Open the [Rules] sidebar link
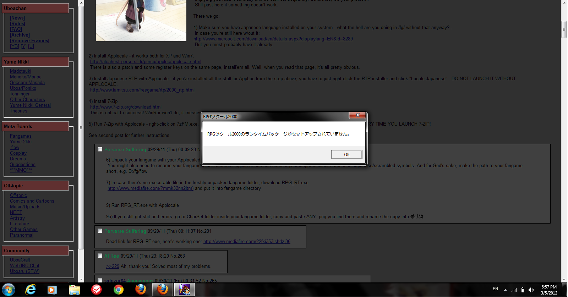Viewport: 568px width, 297px height. tap(17, 24)
